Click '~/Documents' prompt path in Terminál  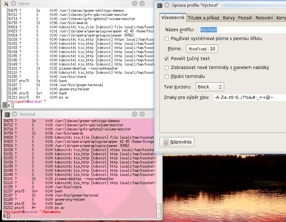click(x=50, y=212)
